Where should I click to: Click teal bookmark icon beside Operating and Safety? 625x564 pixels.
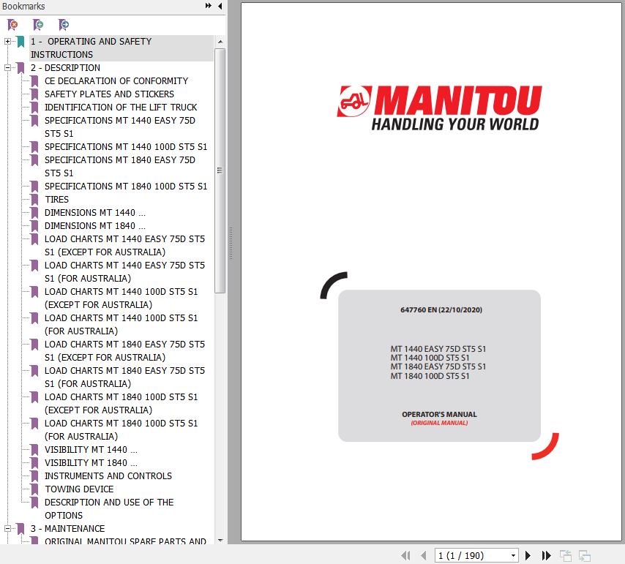(20, 42)
